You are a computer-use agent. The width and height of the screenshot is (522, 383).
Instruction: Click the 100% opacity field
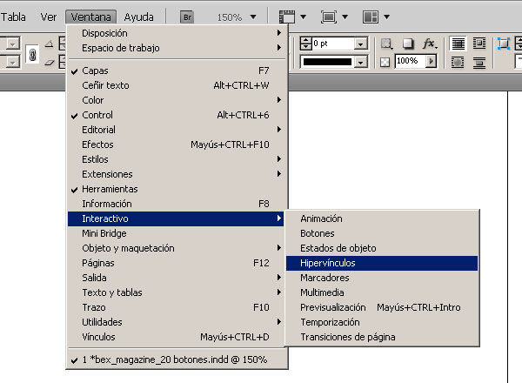coord(411,61)
